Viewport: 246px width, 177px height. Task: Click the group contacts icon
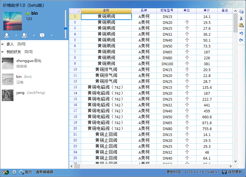[24, 35]
